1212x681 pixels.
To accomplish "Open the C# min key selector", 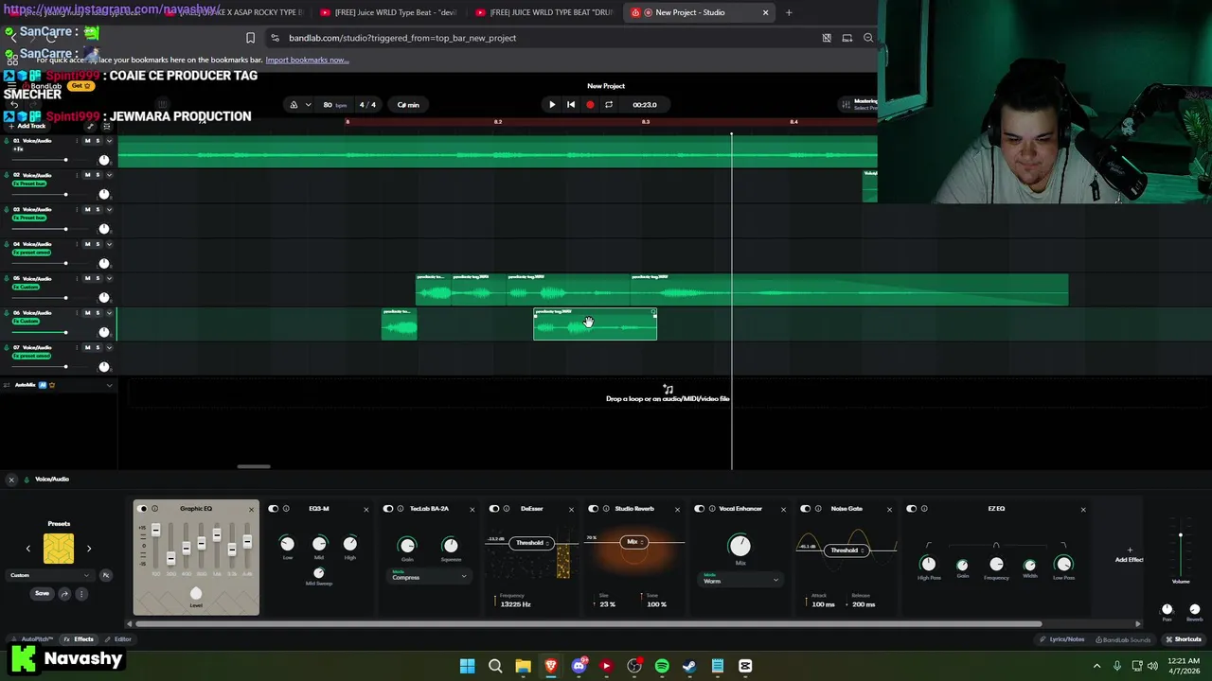I will tap(408, 105).
